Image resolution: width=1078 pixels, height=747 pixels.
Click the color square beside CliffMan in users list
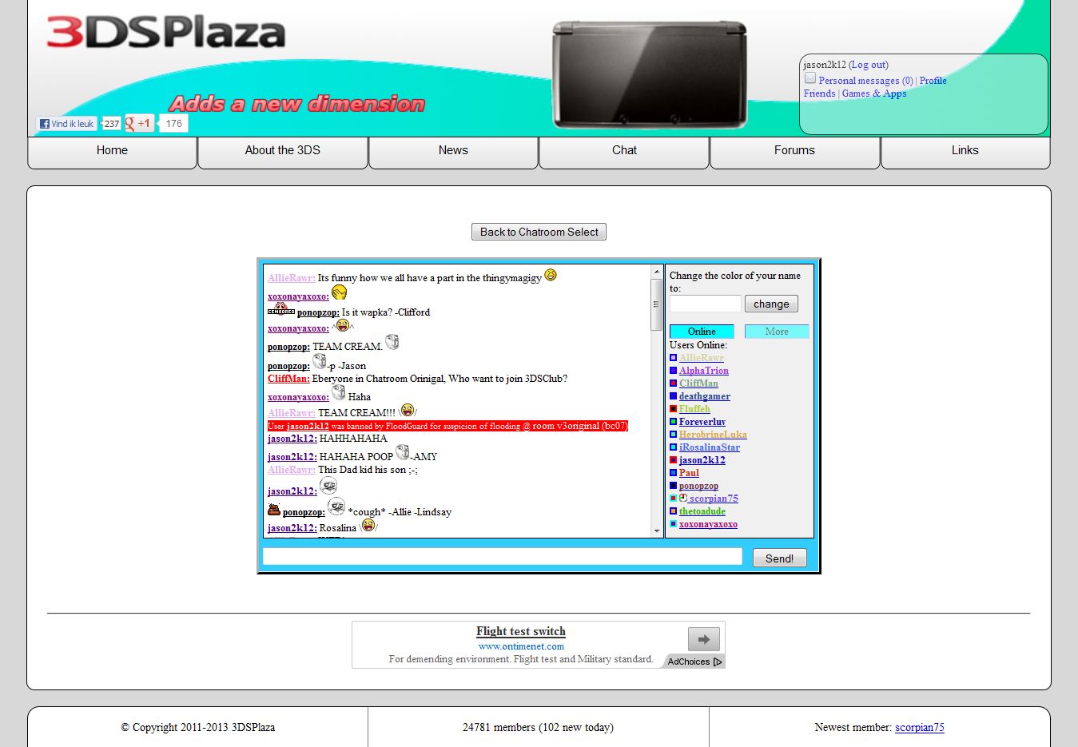[674, 383]
